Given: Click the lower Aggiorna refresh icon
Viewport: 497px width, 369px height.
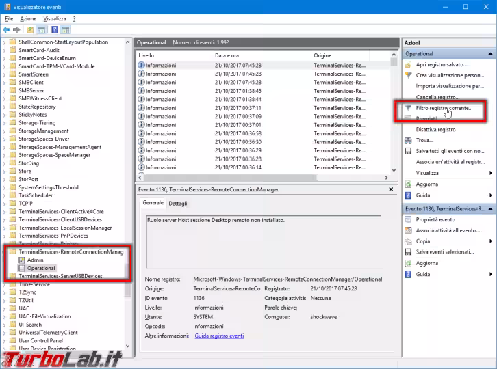Looking at the screenshot, I should click(408, 263).
